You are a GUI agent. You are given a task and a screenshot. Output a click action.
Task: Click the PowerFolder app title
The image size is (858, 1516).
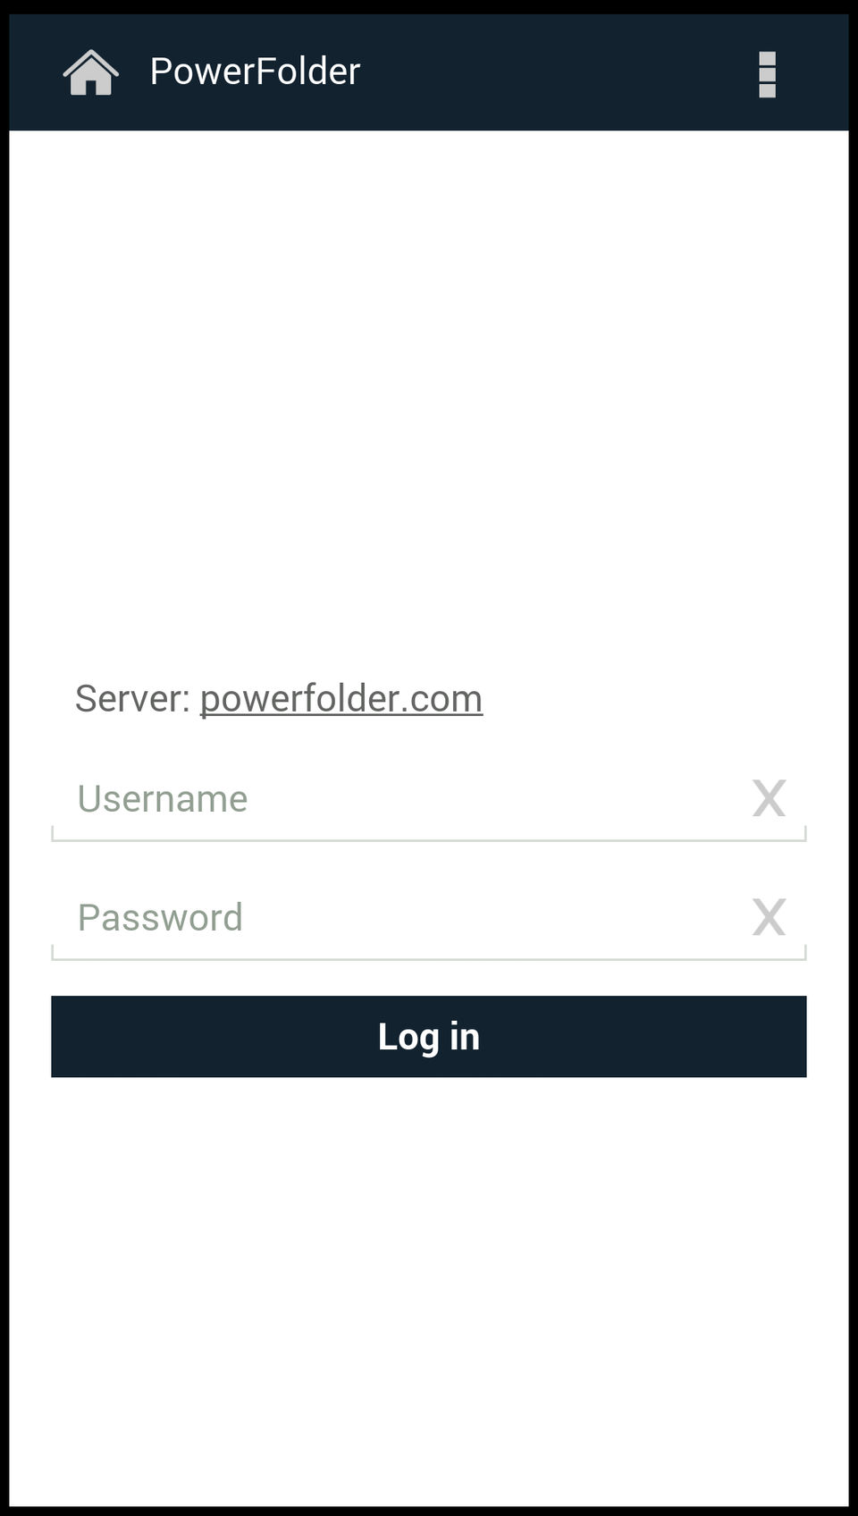click(255, 72)
